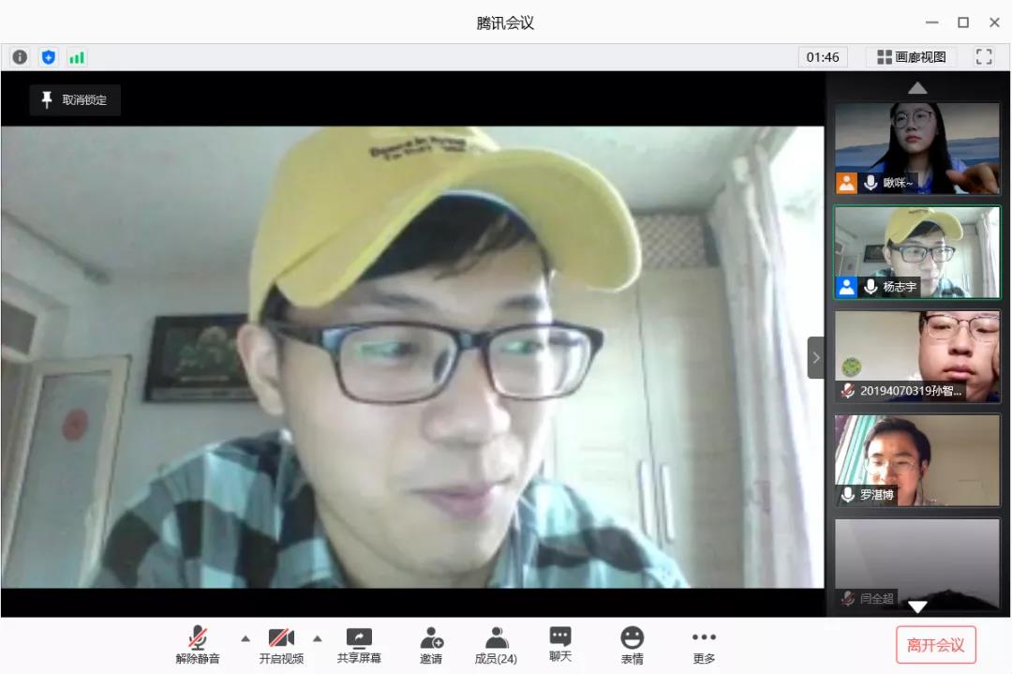Viewport: 1012px width, 674px height.
Task: Turn on camera with 开启视频
Action: click(281, 645)
